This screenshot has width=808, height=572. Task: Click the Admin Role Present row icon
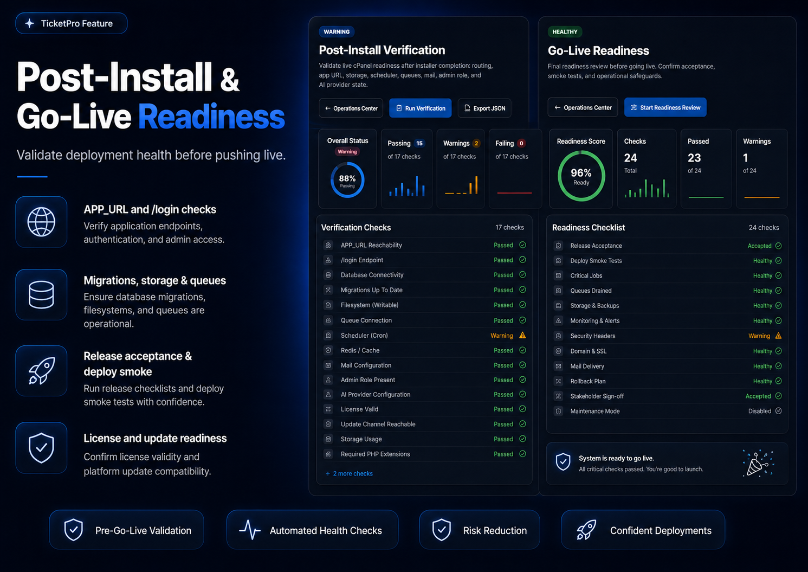tap(328, 380)
